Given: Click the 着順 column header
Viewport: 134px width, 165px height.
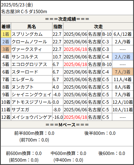Looking at the screenshot, I should click(6, 27).
